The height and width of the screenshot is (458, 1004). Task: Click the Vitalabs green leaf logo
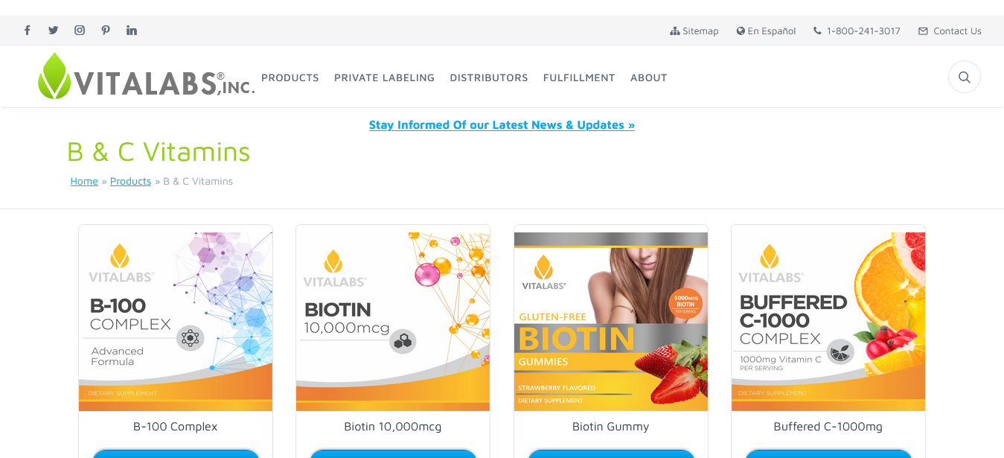[55, 76]
